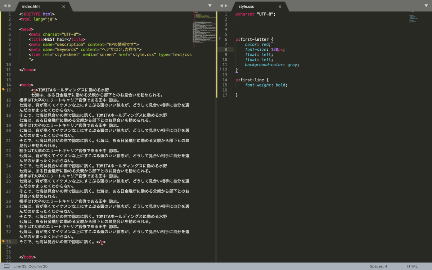Click the float: left on line 9
This screenshot has width=432, height=270.
(x=259, y=55)
